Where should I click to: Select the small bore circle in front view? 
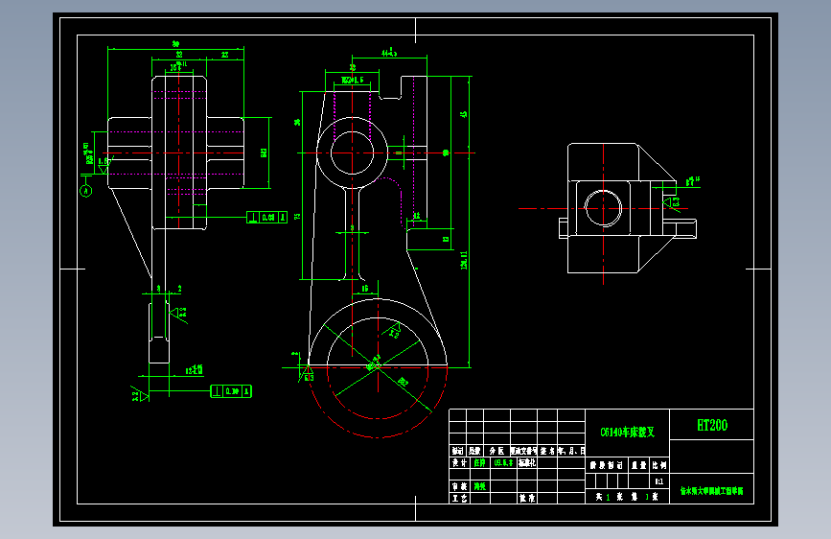352,152
